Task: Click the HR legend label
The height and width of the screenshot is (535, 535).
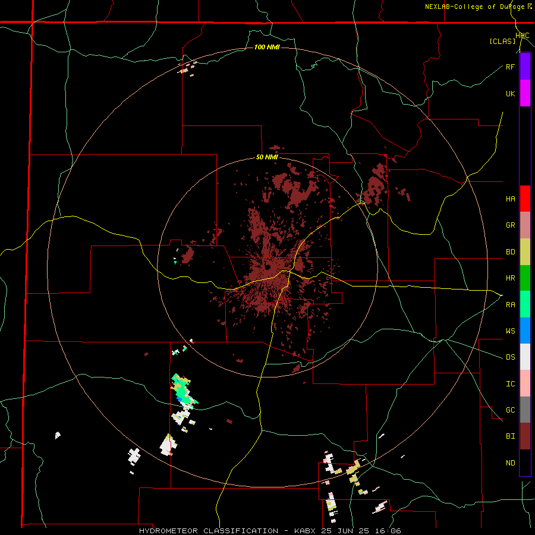Action: click(x=510, y=278)
